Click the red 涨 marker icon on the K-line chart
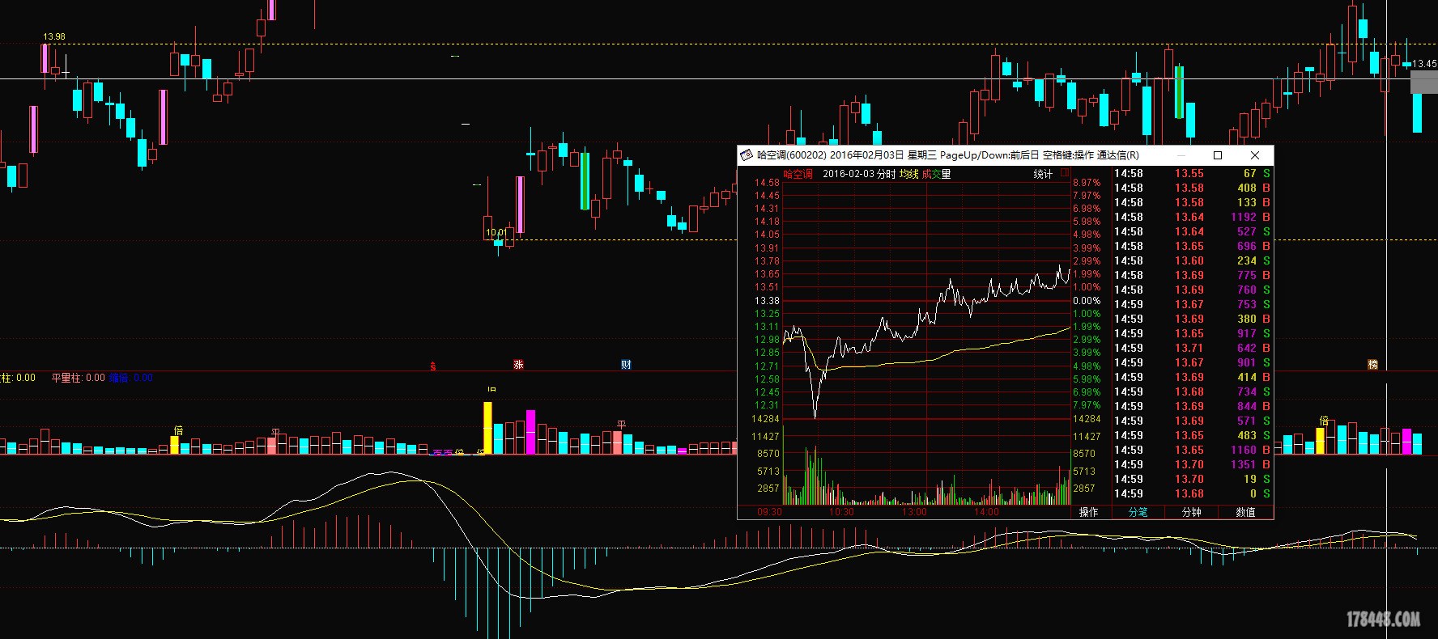This screenshot has width=1438, height=639. click(x=518, y=365)
